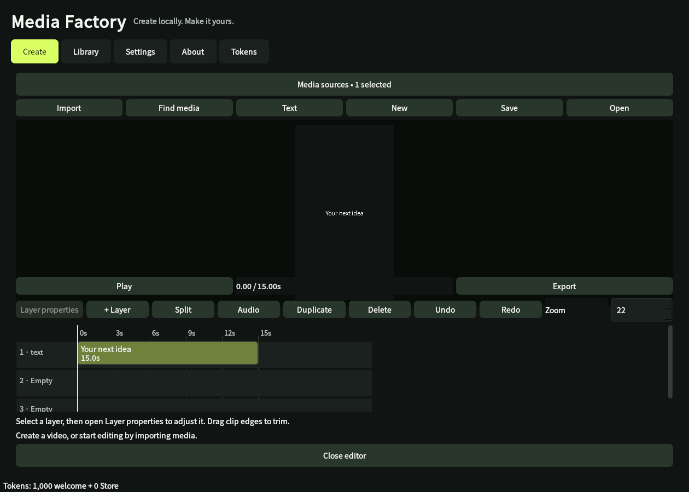Create a New project
The width and height of the screenshot is (689, 492).
point(399,108)
